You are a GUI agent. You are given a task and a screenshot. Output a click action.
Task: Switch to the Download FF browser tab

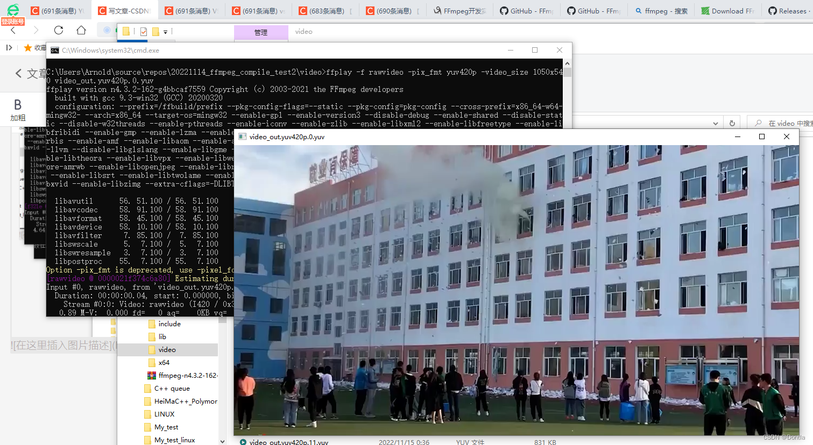727,11
